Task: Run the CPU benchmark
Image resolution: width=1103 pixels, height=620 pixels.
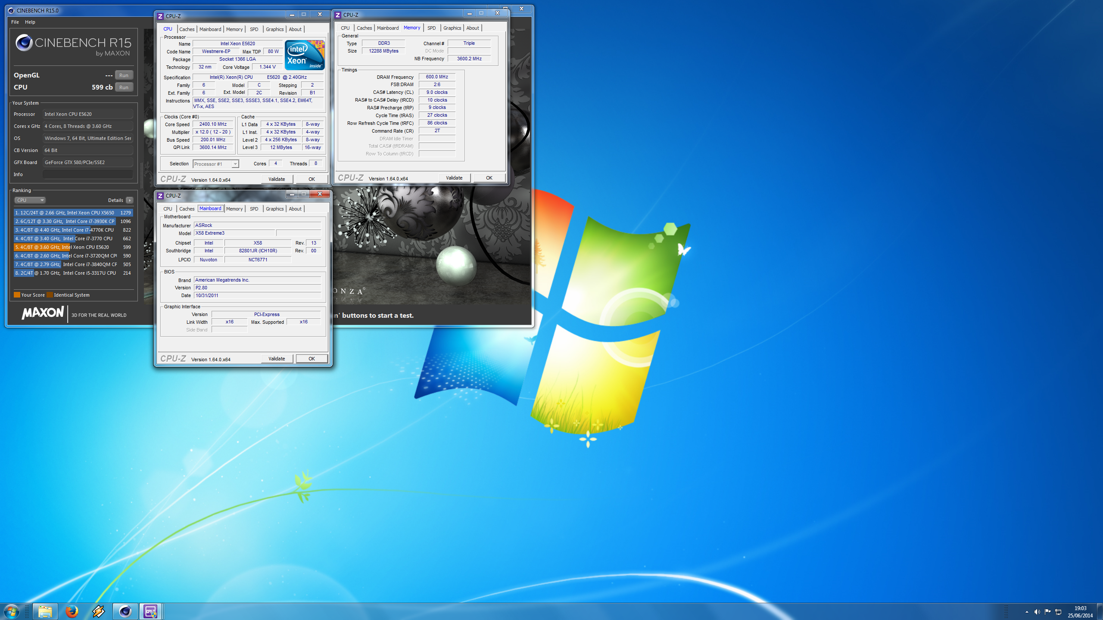Action: point(124,87)
